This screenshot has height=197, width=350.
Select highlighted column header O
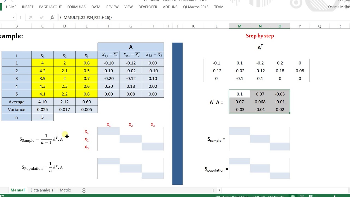pyautogui.click(x=280, y=26)
